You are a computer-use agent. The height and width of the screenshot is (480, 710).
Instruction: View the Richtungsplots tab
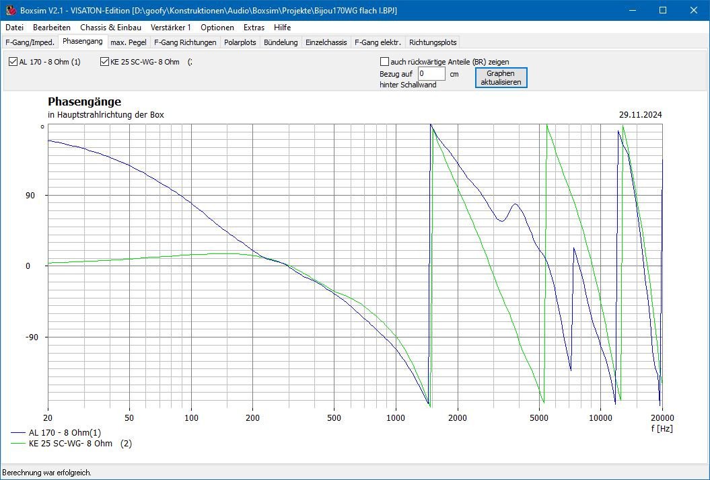[433, 42]
